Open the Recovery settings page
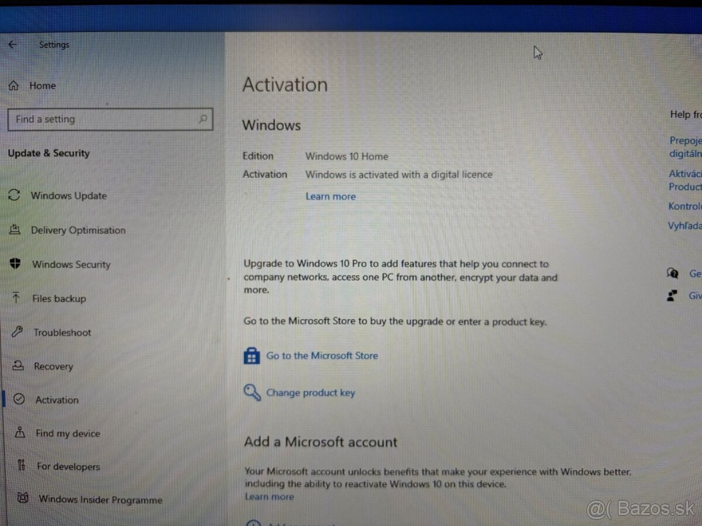The height and width of the screenshot is (526, 702). point(53,366)
